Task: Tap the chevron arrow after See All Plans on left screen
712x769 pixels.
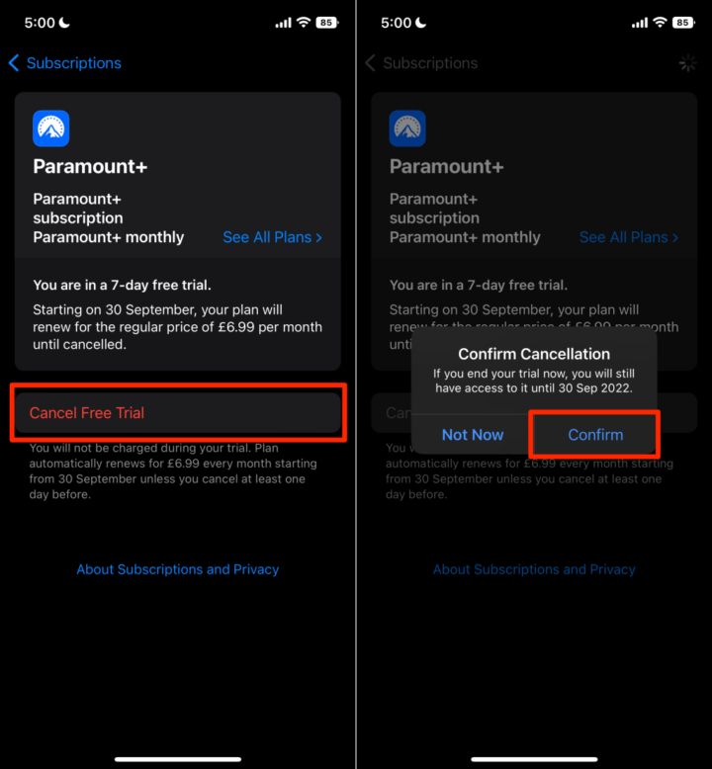Action: (x=319, y=238)
